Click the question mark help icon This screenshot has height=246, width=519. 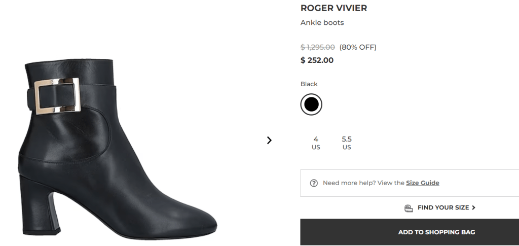point(314,183)
